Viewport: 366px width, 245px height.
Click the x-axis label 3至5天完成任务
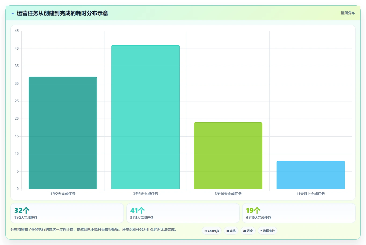click(146, 194)
